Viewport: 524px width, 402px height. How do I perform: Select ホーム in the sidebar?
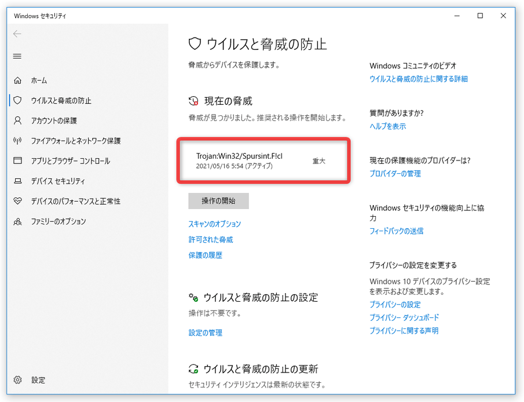click(39, 81)
